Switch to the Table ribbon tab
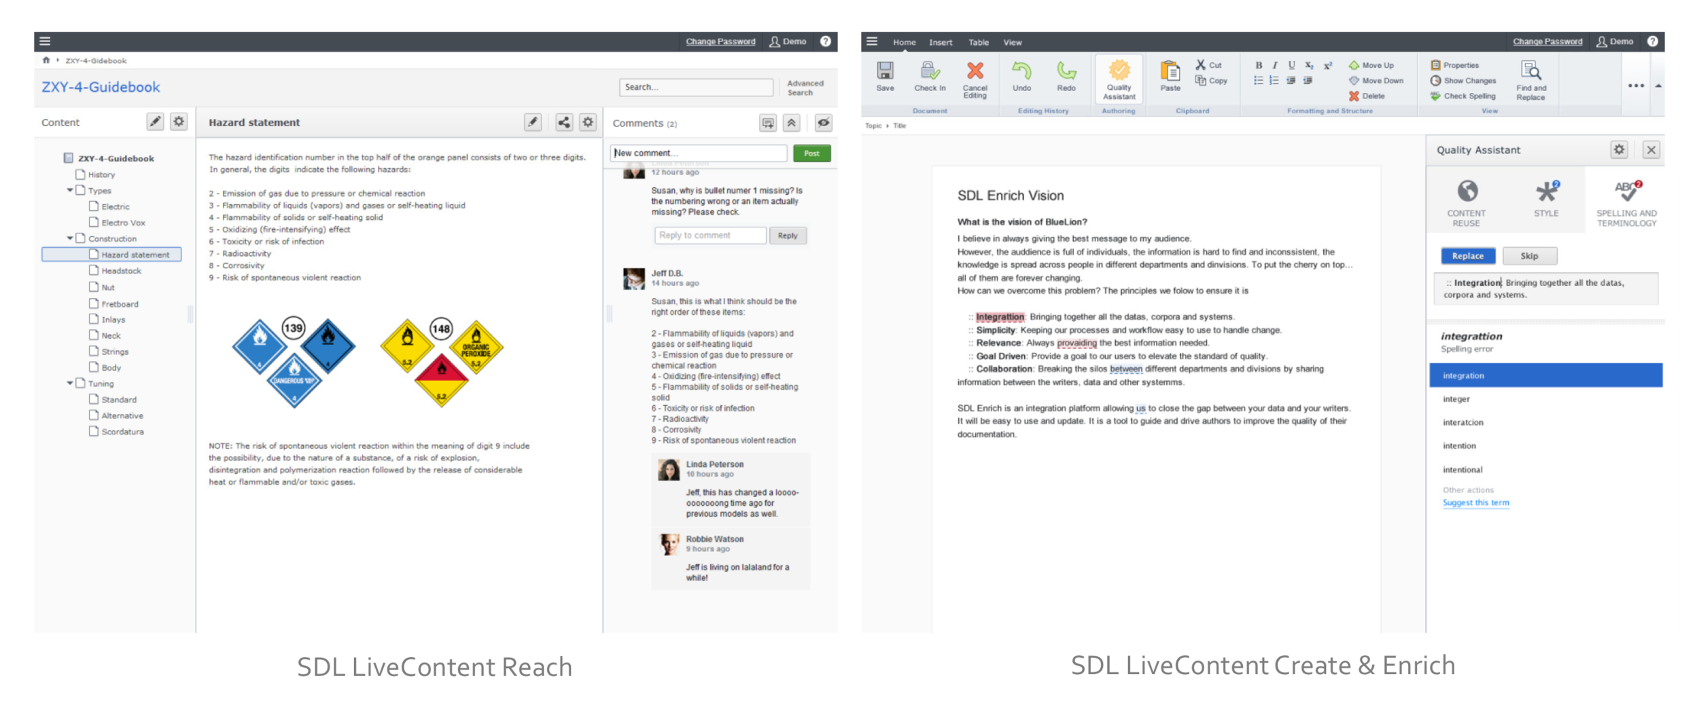This screenshot has height=706, width=1699. click(978, 42)
